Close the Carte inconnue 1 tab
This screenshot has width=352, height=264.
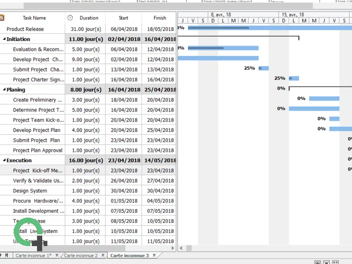(57, 255)
